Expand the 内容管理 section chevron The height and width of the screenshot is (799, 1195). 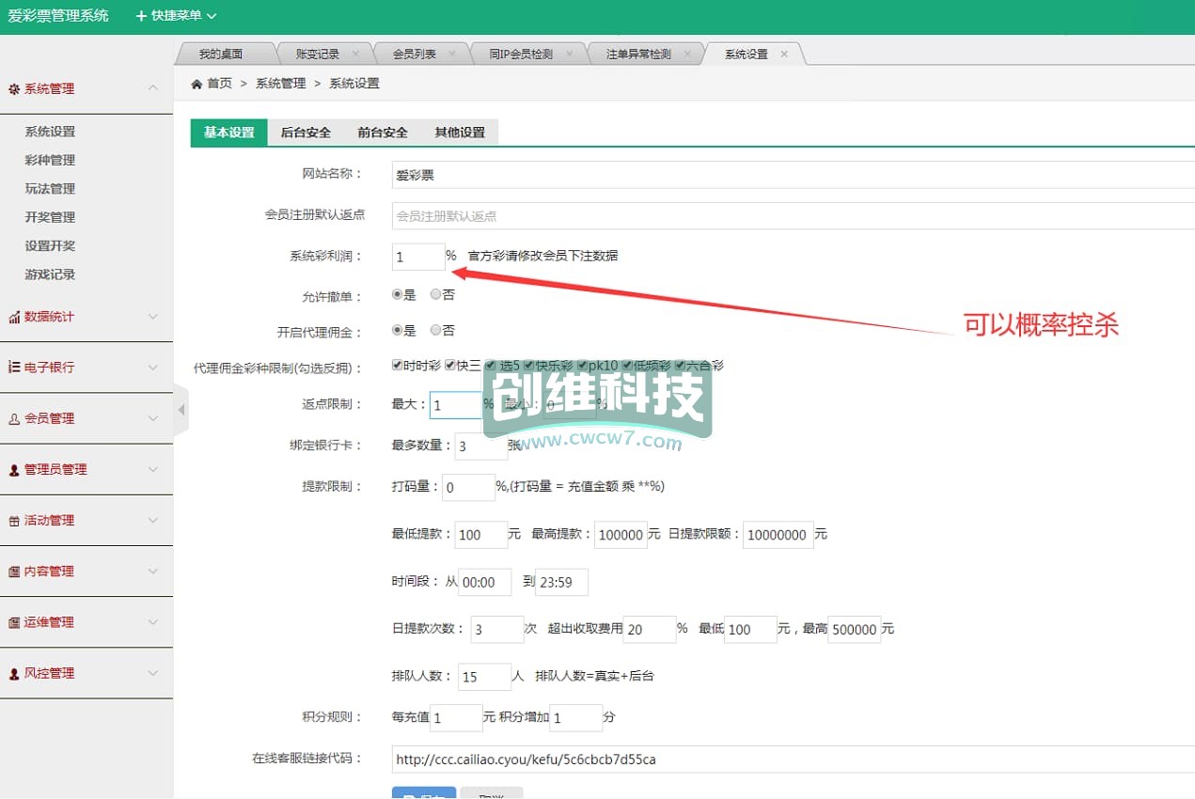pyautogui.click(x=153, y=571)
